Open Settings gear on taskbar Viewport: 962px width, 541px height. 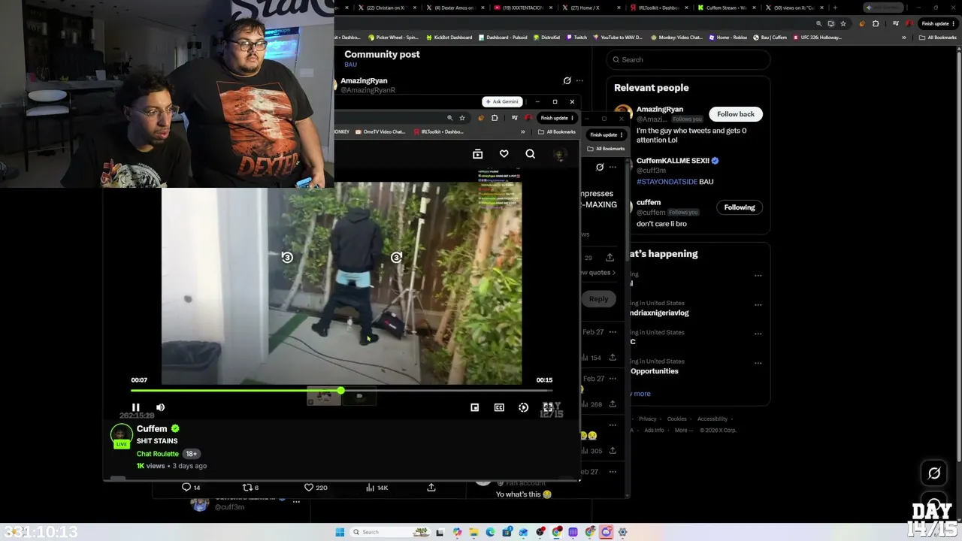tap(622, 532)
